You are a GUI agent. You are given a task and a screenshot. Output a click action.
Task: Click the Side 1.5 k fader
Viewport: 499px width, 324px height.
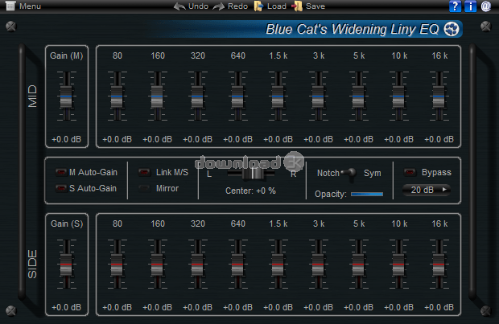point(278,265)
